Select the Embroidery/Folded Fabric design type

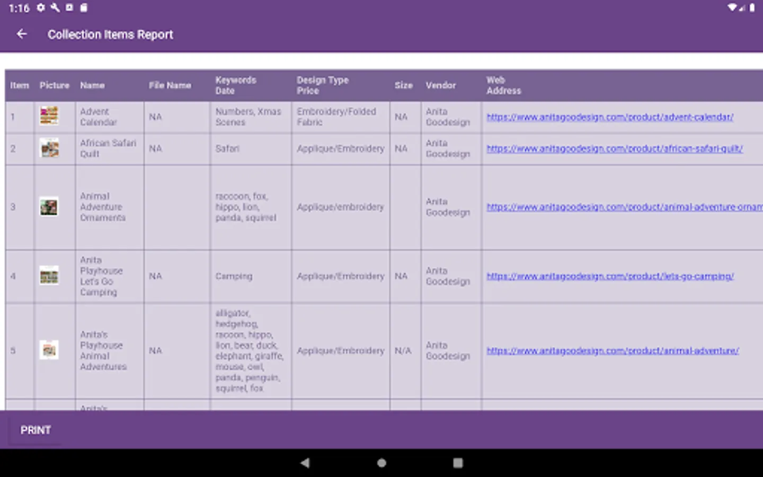(340, 117)
